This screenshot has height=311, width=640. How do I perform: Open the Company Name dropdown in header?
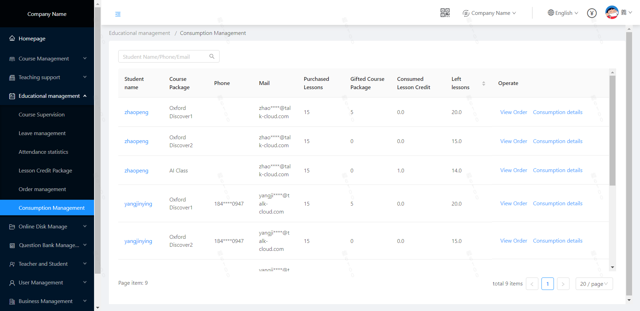[x=490, y=13]
